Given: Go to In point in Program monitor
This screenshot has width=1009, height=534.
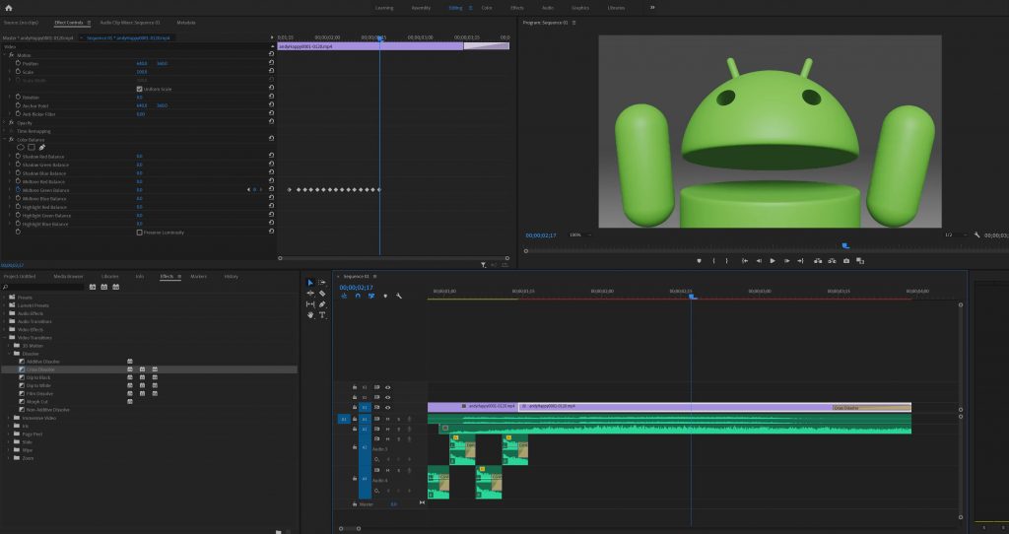Looking at the screenshot, I should (x=745, y=260).
